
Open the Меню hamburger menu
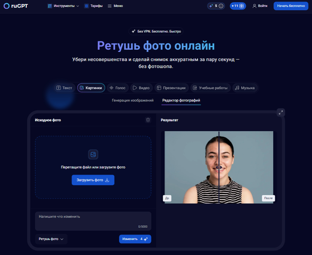[x=115, y=6]
